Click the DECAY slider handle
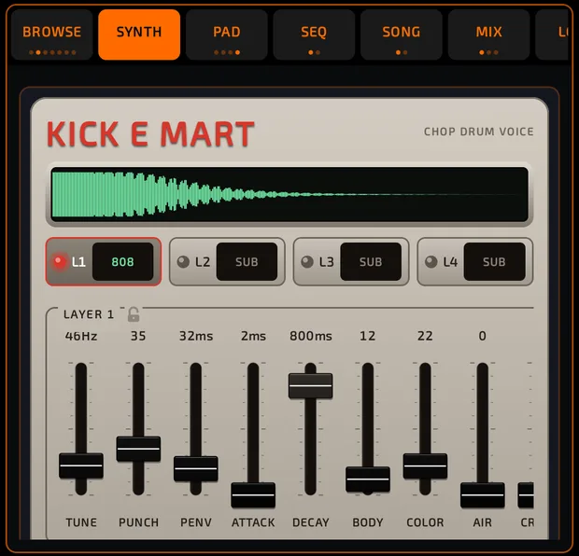579x556 pixels. (x=311, y=386)
